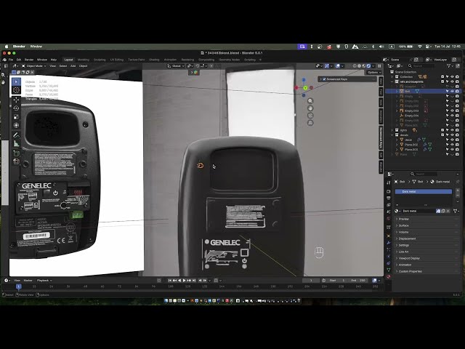Click the current frame marker in timeline

(18, 286)
